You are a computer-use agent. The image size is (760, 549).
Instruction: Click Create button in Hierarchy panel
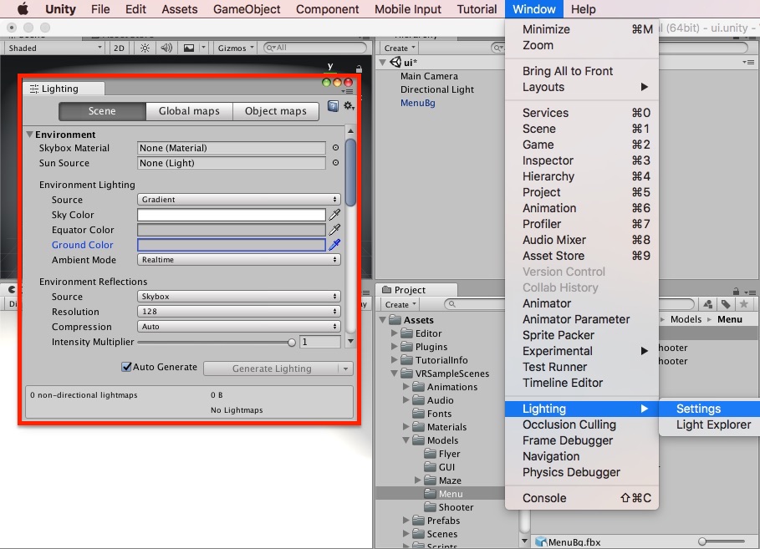pyautogui.click(x=400, y=48)
